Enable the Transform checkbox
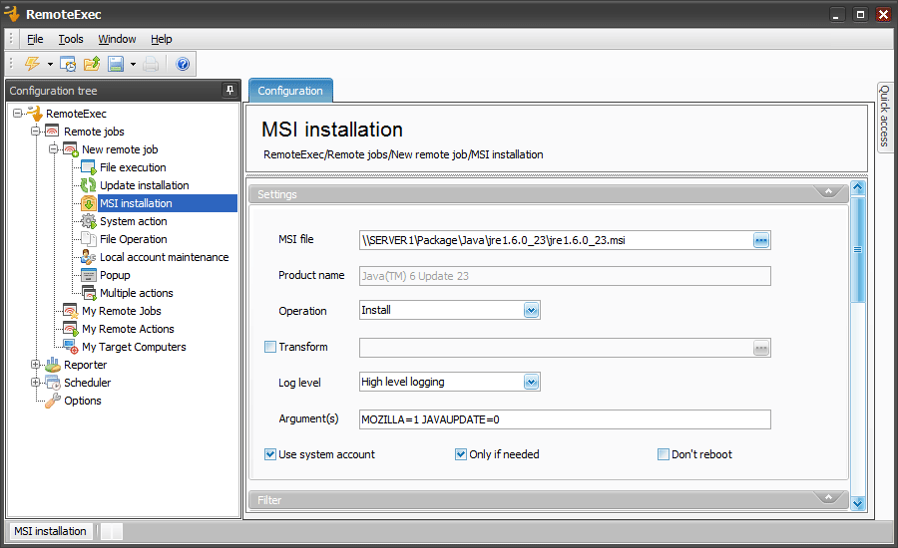 click(270, 347)
